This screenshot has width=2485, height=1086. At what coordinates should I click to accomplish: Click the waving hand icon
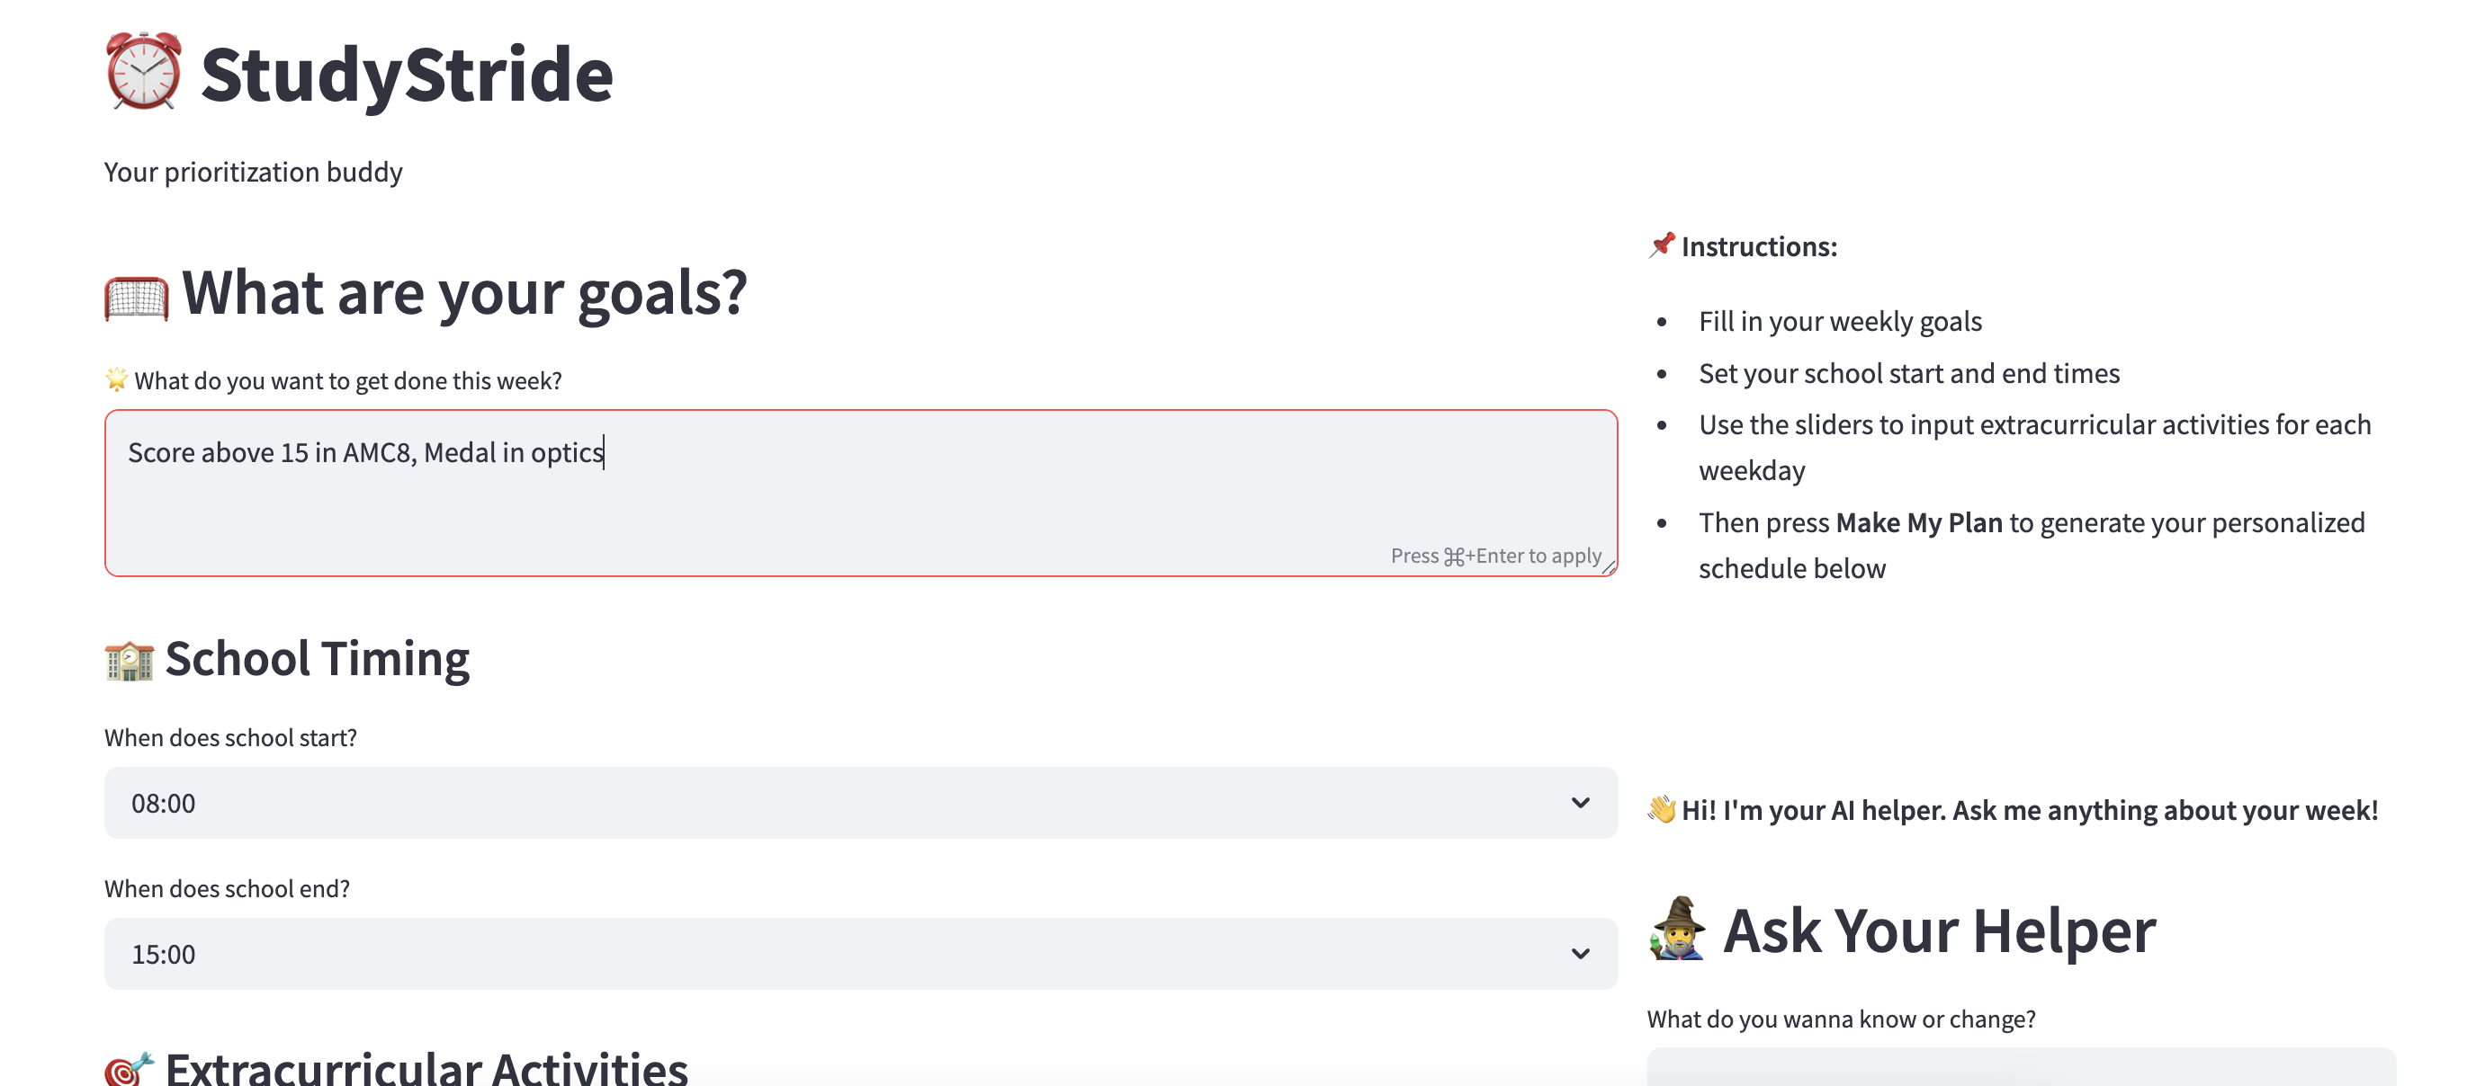[1661, 809]
